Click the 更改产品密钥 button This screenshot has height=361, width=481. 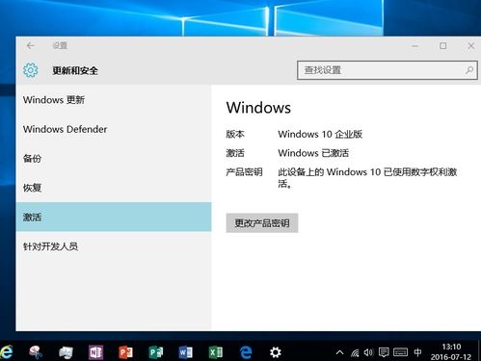262,222
